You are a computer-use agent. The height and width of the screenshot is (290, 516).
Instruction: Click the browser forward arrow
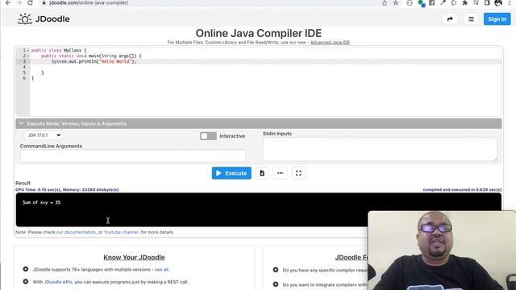pyautogui.click(x=19, y=2)
